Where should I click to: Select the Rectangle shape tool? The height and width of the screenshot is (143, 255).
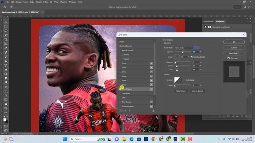click(6, 100)
